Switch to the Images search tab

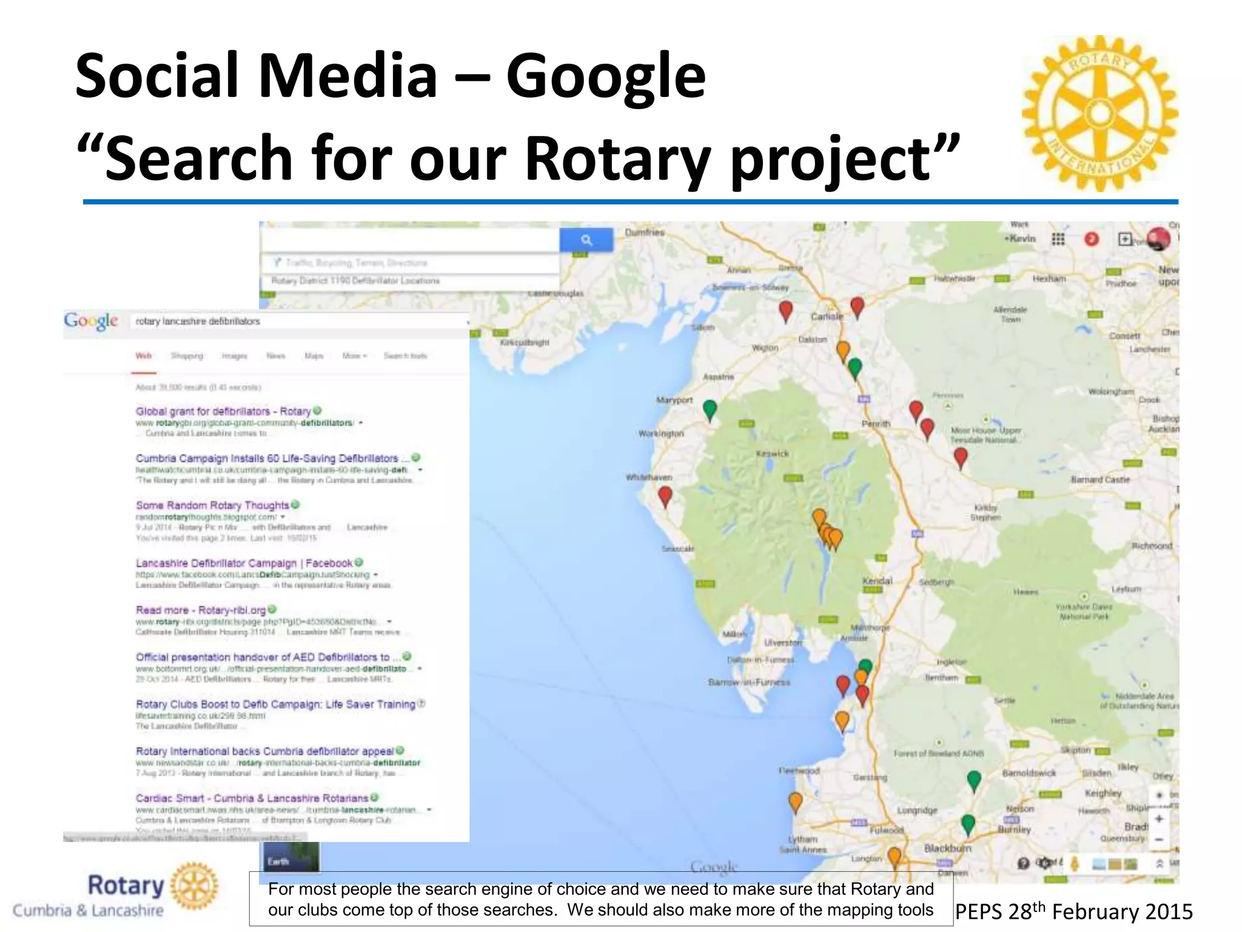pyautogui.click(x=234, y=356)
